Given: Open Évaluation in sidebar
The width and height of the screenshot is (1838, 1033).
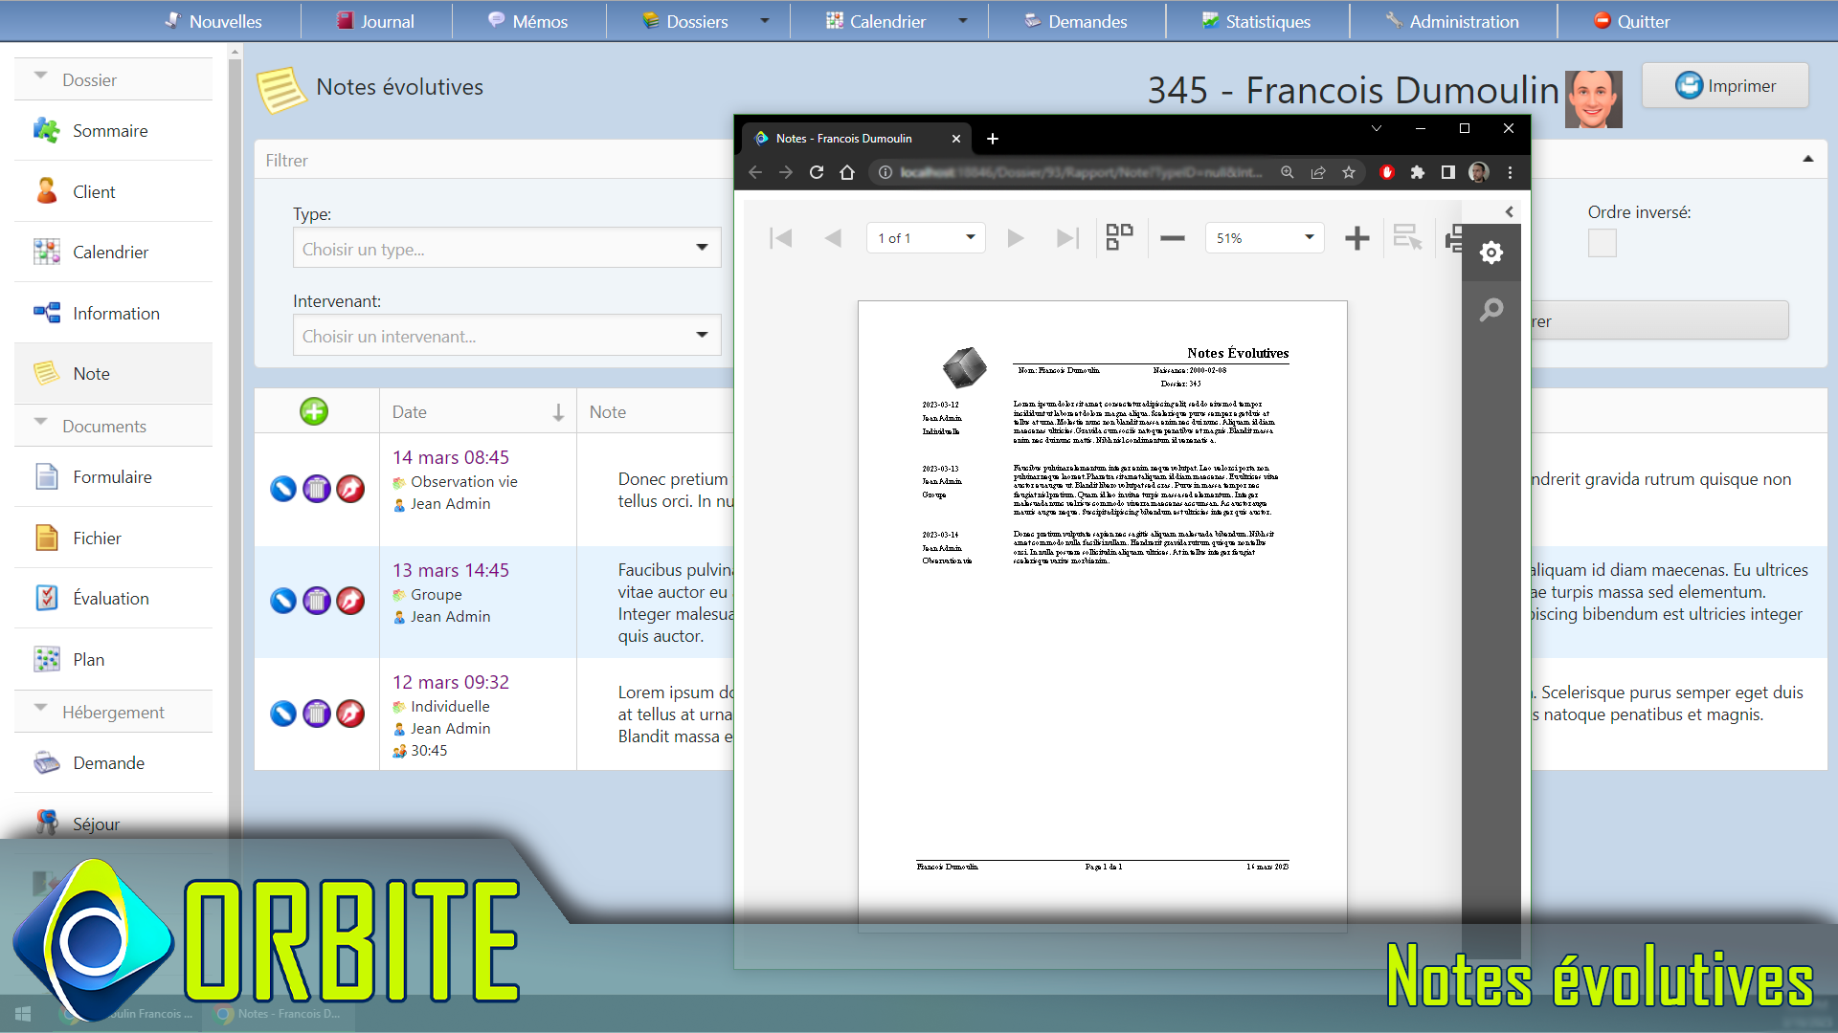Looking at the screenshot, I should click(x=113, y=598).
